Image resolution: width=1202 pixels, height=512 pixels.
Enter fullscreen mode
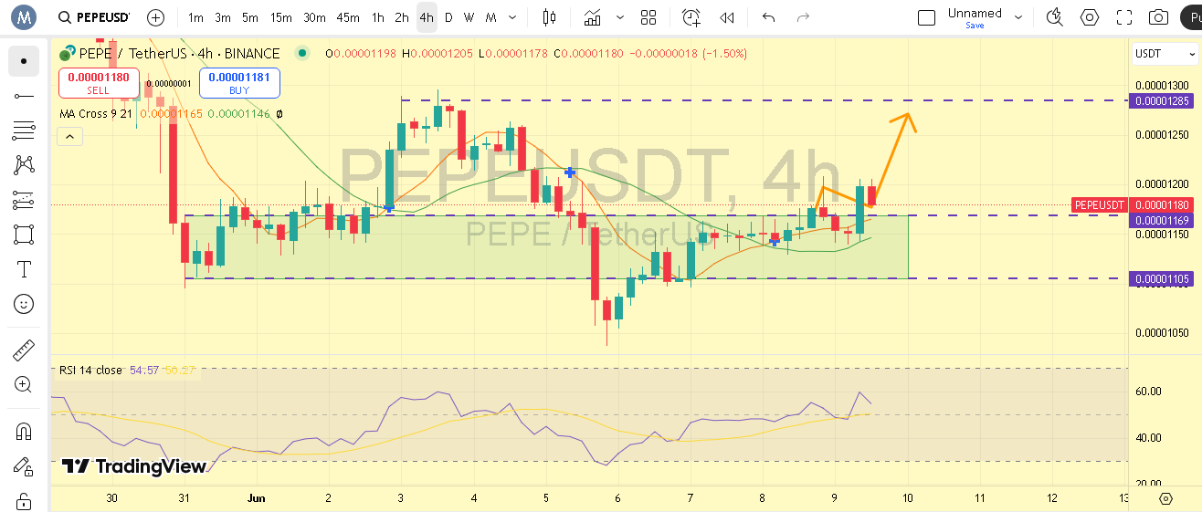click(x=1124, y=17)
